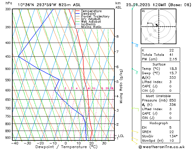Click the "EH" label
194x149 pixels.
coord(144,128)
